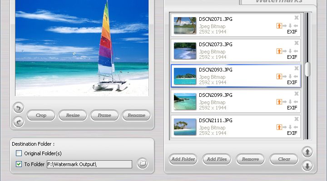Set DSCN2111.JPG orientation to upright orange arrow
Image resolution: width=327 pixels, height=181 pixels.
(x=279, y=127)
